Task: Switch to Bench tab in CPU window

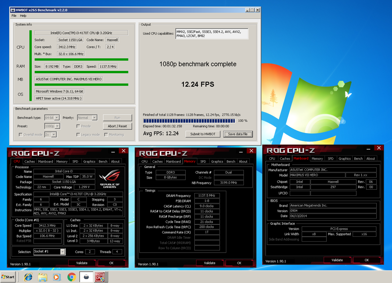Action: click(103, 161)
